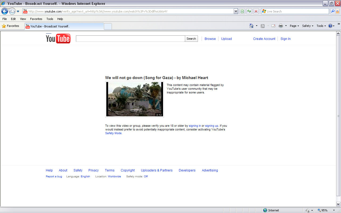Click the 'signing up' link
The image size is (341, 213).
pyautogui.click(x=212, y=126)
